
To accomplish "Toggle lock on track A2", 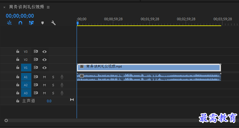I will pyautogui.click(x=18, y=85).
